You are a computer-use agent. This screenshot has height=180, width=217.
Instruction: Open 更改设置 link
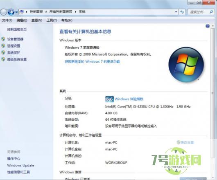coord(187,142)
